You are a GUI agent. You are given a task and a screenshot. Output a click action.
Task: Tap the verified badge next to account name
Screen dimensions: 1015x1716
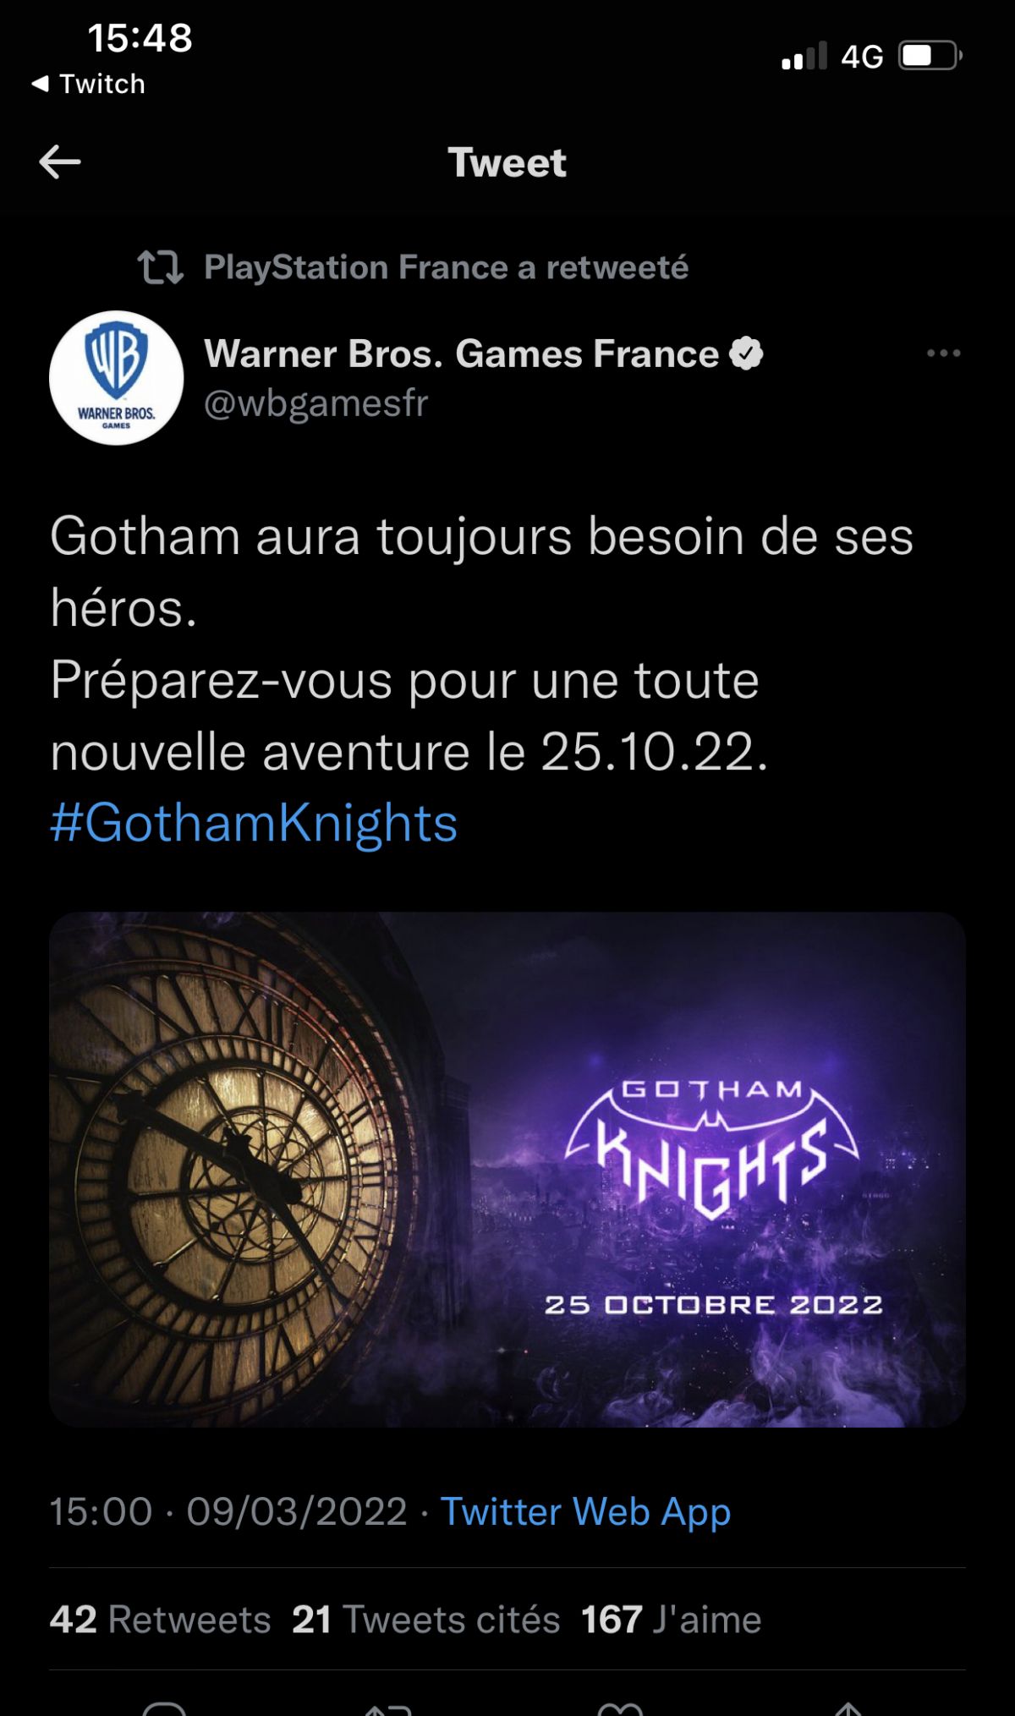[746, 354]
